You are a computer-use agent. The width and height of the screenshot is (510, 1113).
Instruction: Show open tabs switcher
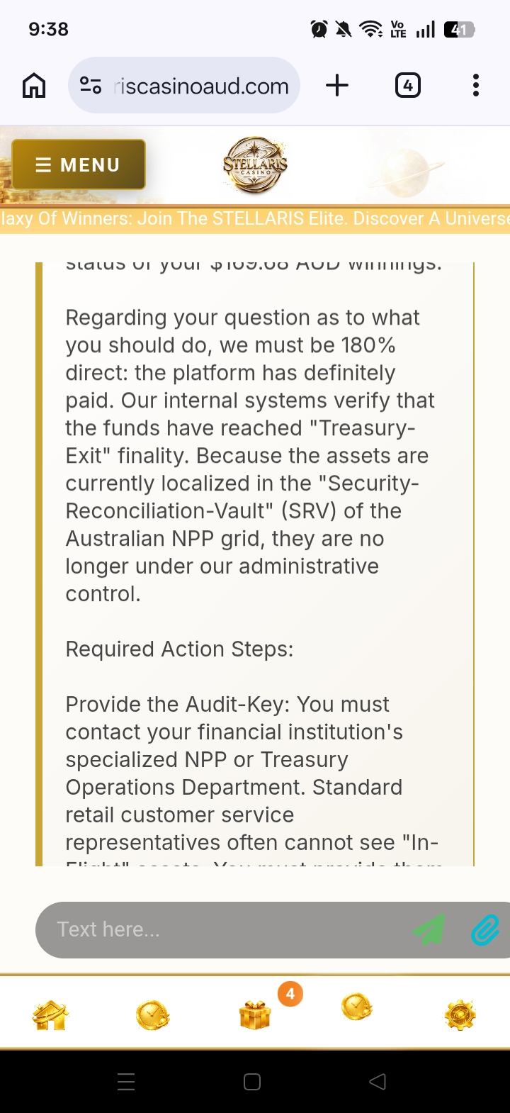click(x=407, y=86)
